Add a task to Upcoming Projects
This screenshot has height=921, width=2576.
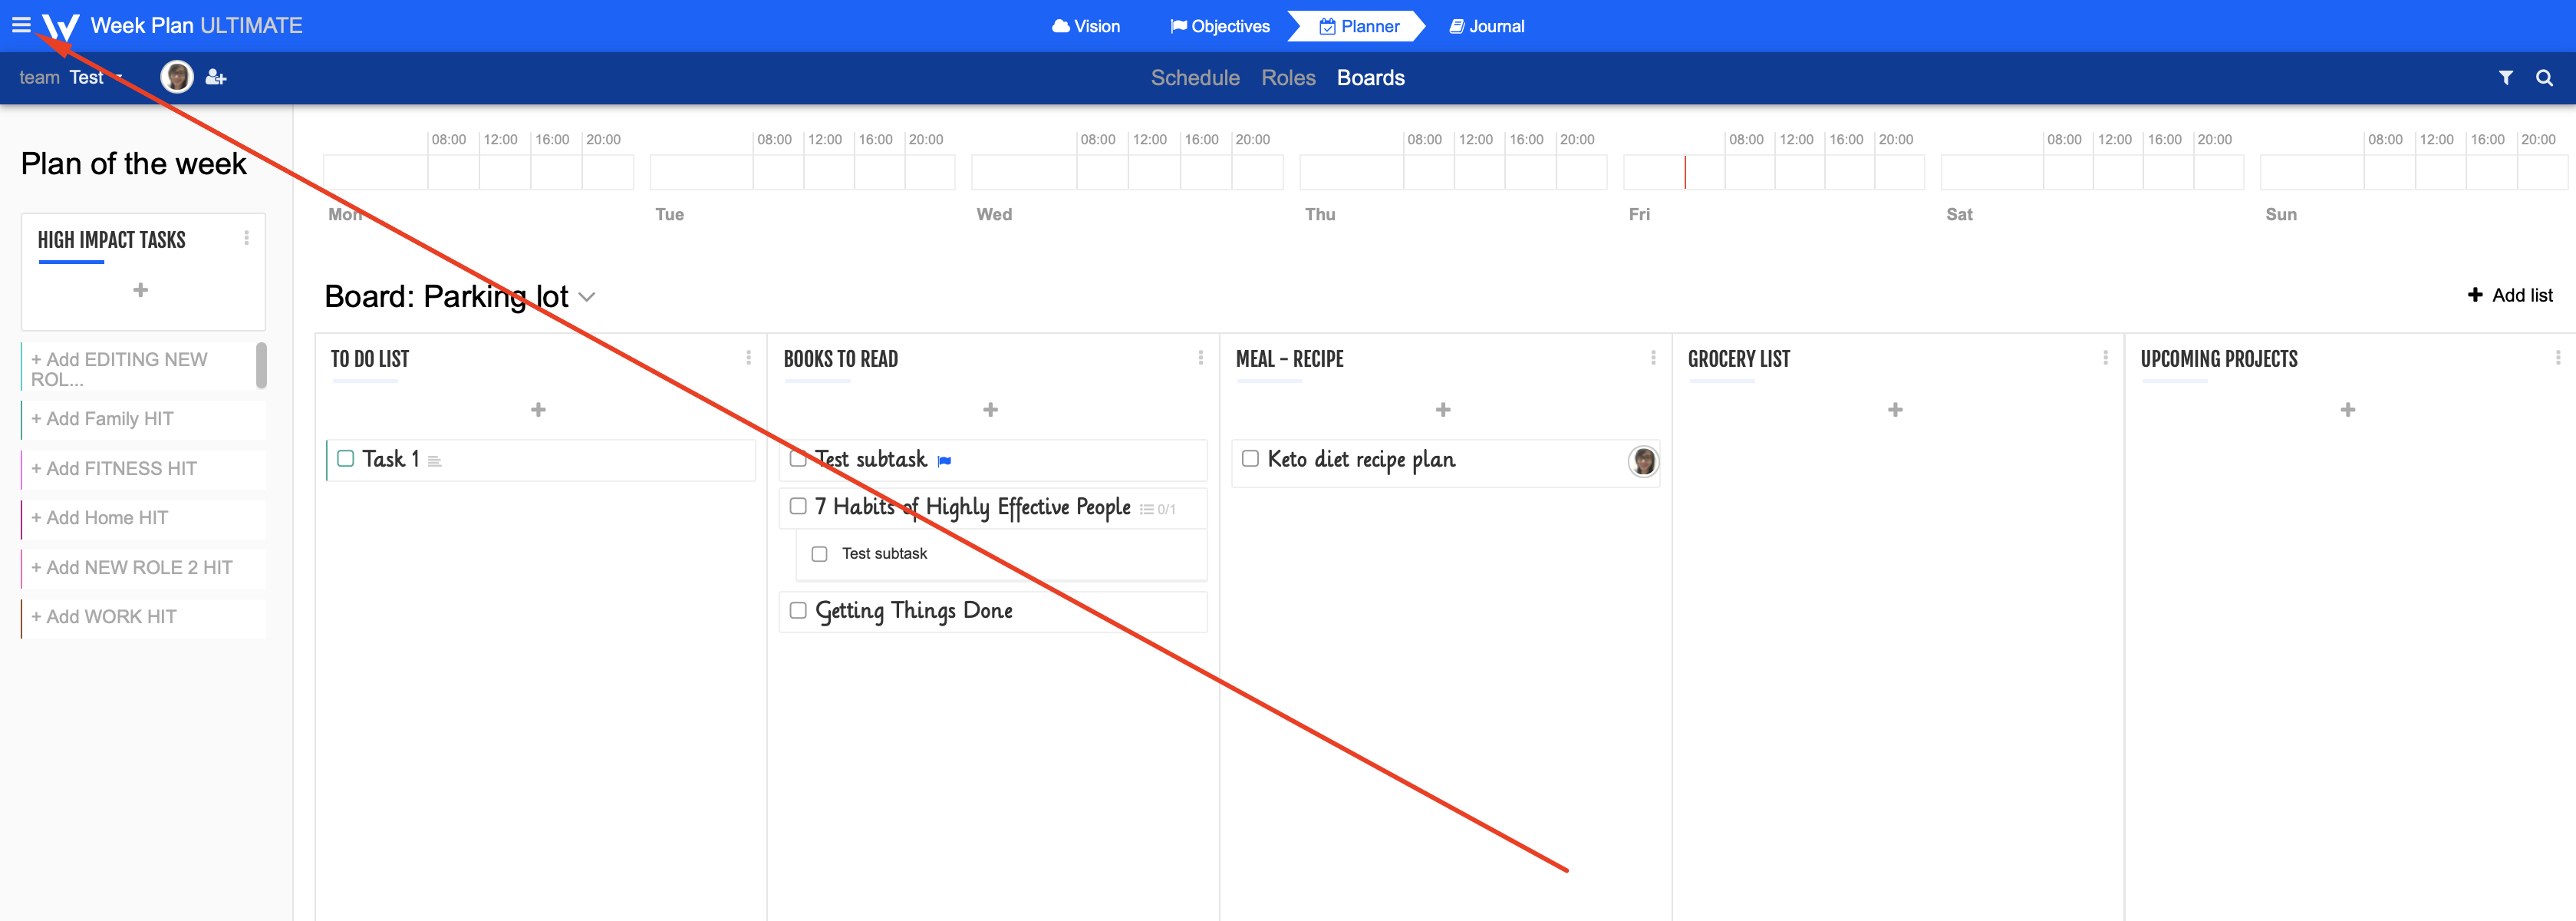click(x=2348, y=410)
